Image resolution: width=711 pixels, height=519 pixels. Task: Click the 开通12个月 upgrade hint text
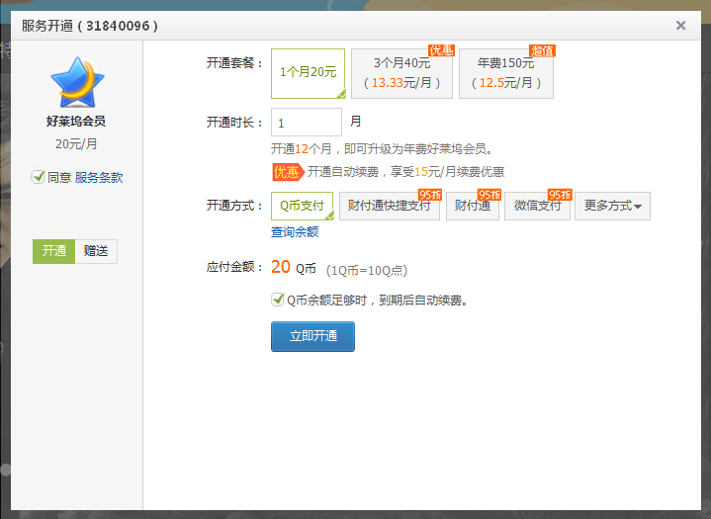click(382, 148)
